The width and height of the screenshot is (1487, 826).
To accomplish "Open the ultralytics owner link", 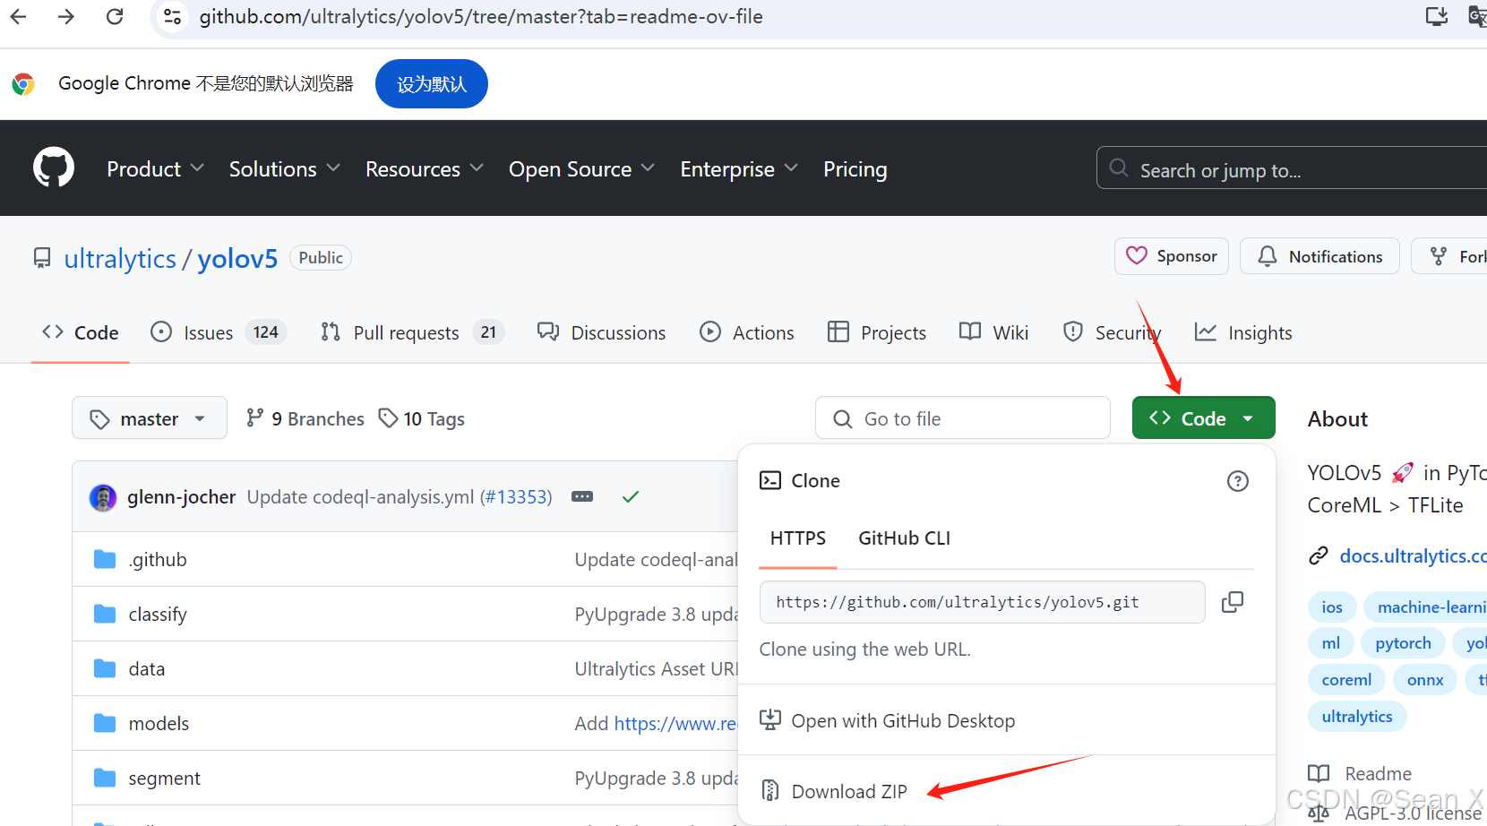I will tap(120, 258).
